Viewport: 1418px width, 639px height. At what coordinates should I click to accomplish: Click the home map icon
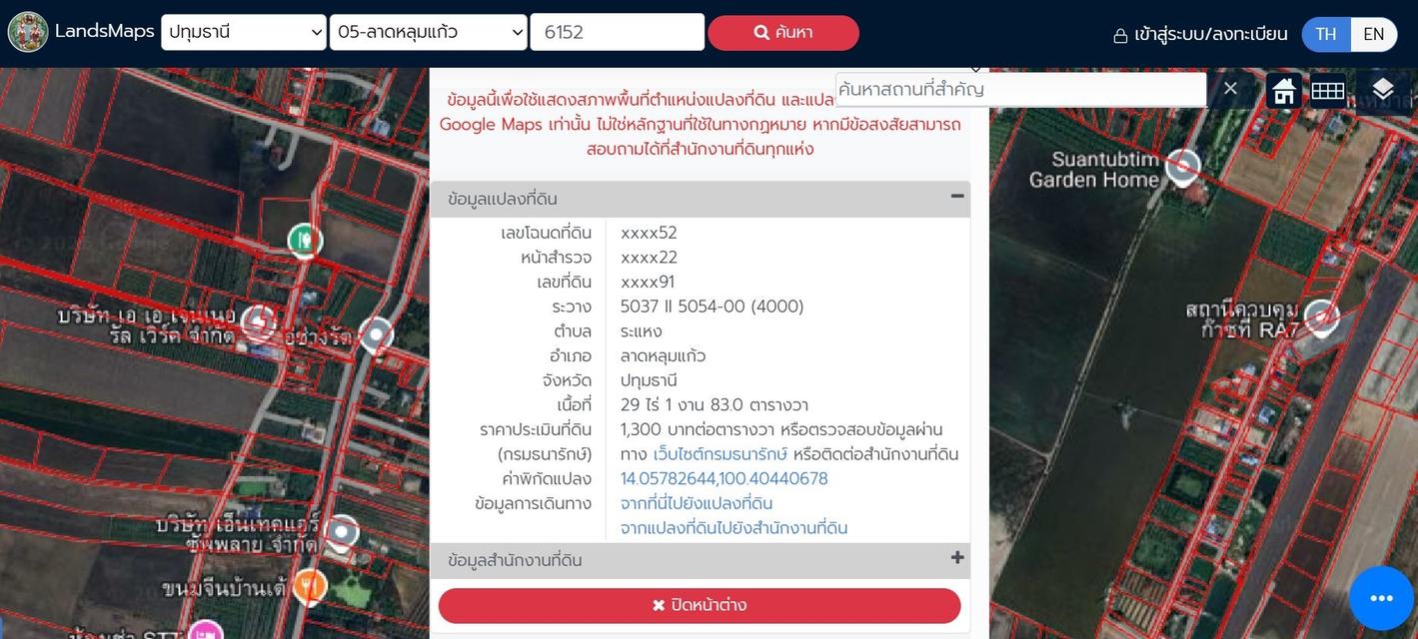click(x=1284, y=91)
